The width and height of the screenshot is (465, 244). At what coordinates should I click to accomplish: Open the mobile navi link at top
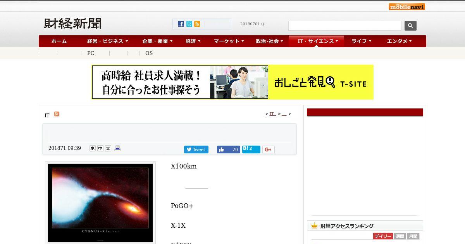tap(407, 7)
